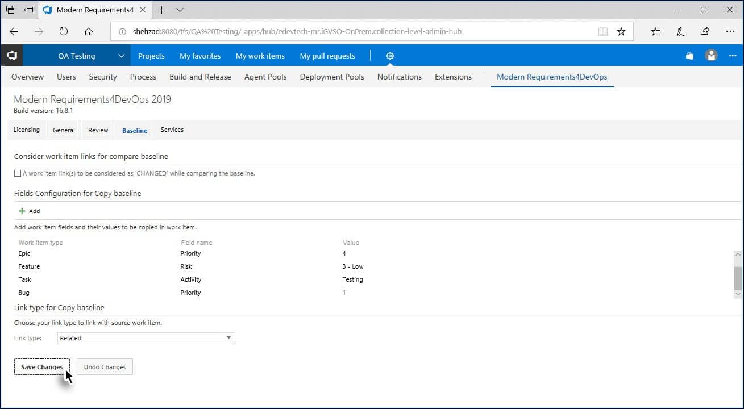Image resolution: width=744 pixels, height=409 pixels.
Task: Open the Favorites hub icon
Action: coord(655,32)
